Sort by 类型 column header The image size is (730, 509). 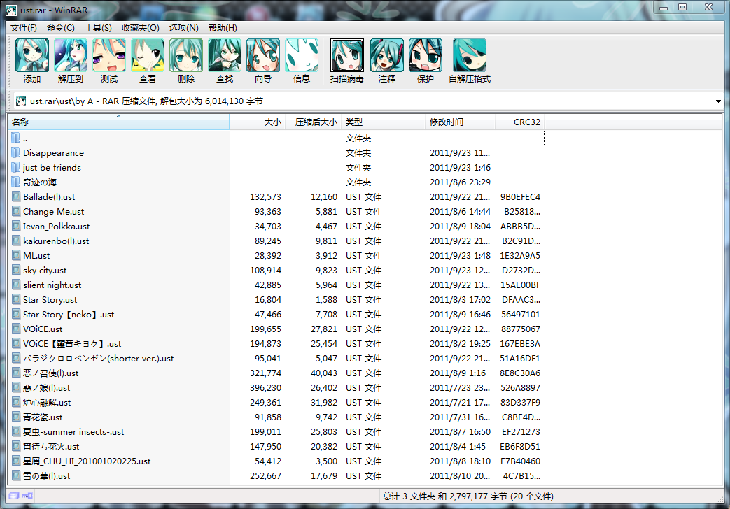[x=383, y=122]
